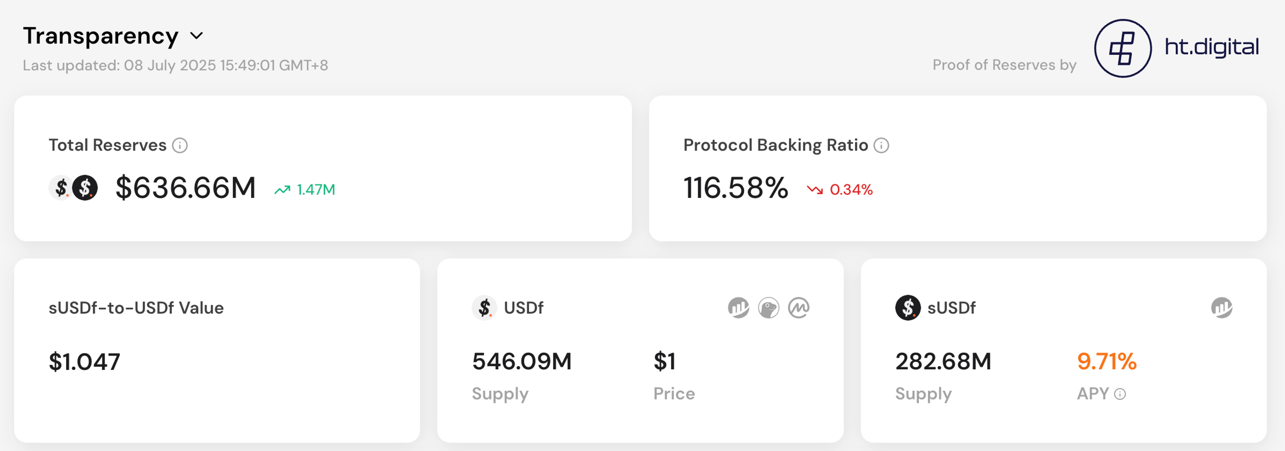Screen dimensions: 1285x451
Task: Click the Transparency heading
Action: click(x=101, y=36)
